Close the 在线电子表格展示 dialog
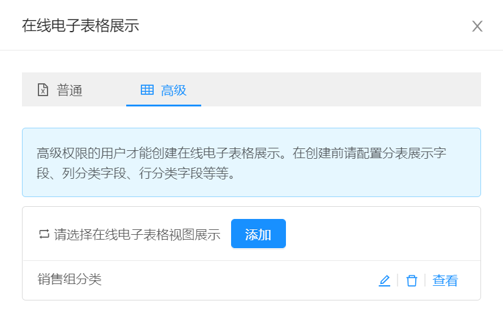Viewport: 503px width, 326px height. (477, 26)
